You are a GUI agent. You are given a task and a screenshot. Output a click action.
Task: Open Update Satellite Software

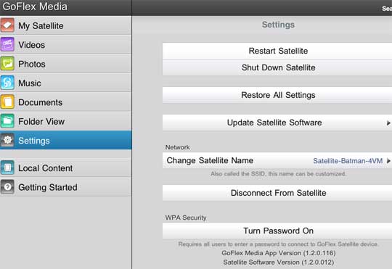point(277,123)
